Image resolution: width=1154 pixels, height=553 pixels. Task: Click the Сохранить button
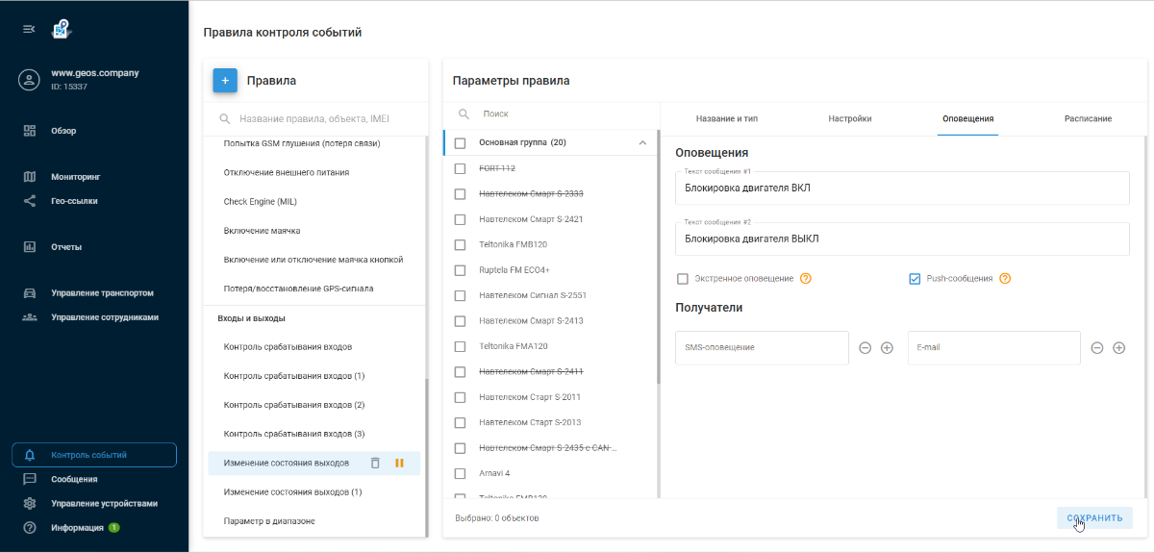pyautogui.click(x=1094, y=517)
